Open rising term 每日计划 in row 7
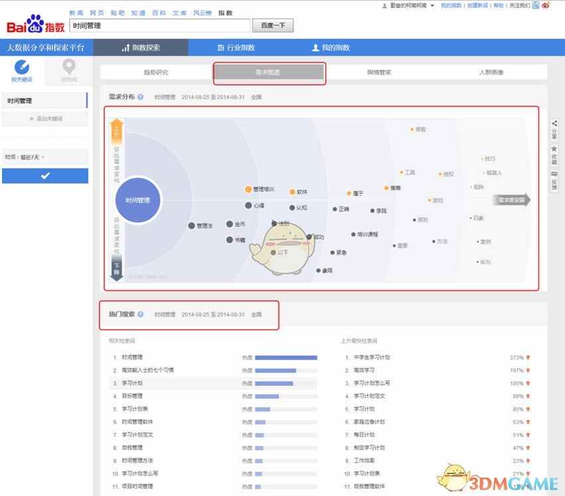The width and height of the screenshot is (565, 496). click(x=364, y=435)
